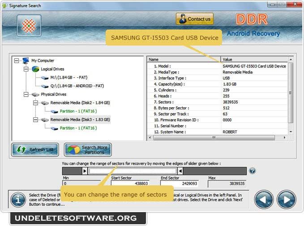Click the DDR logo icon at top left
This screenshot has height=226, width=304.
(x=29, y=25)
